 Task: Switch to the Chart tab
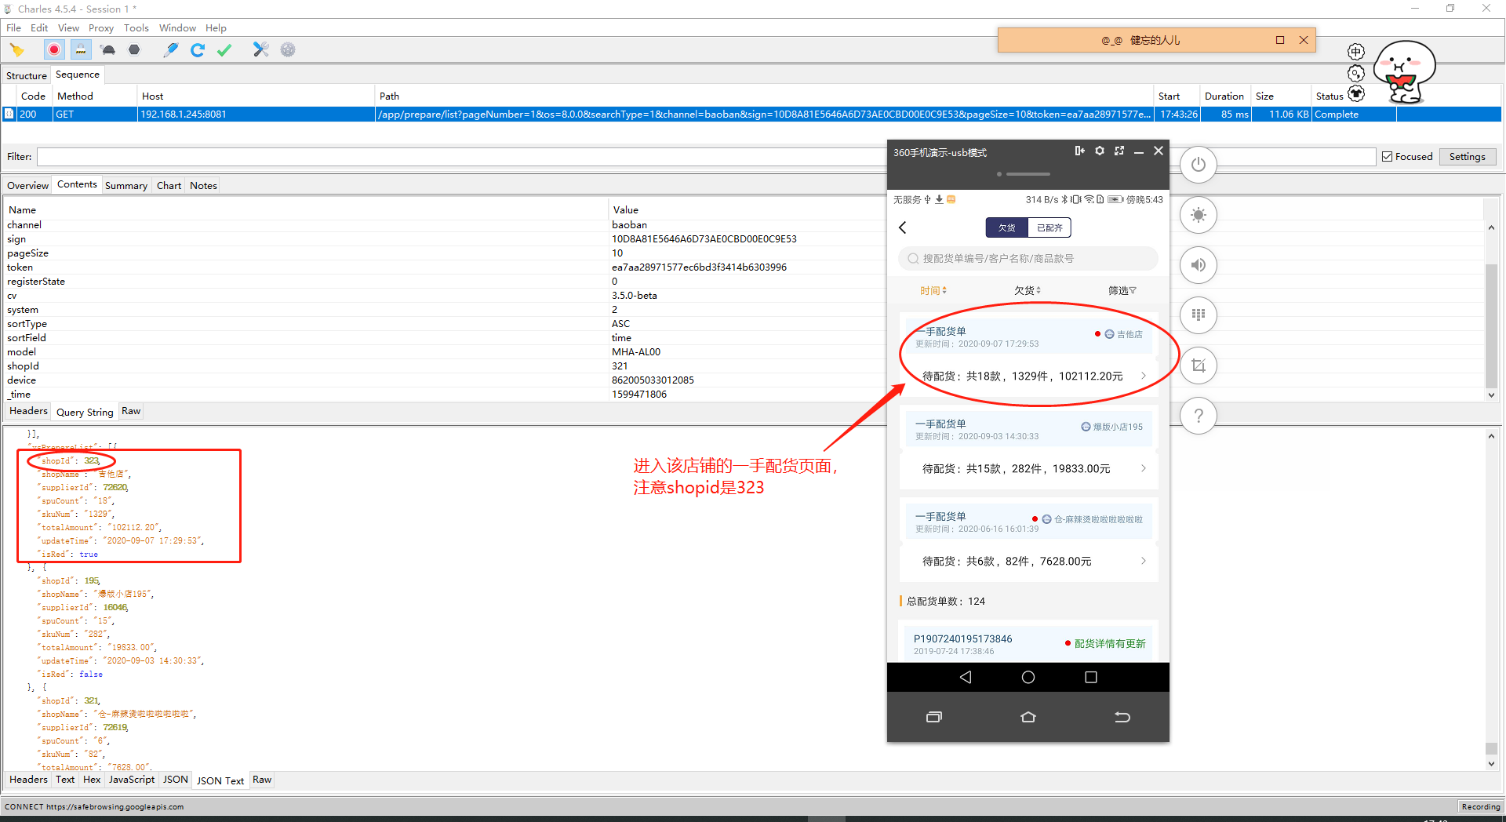(169, 186)
